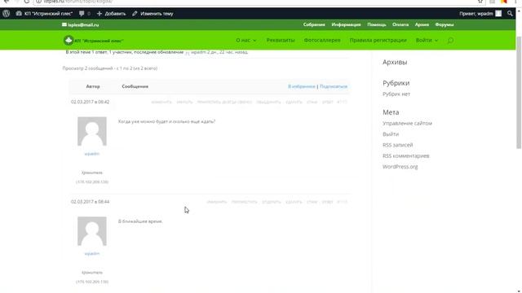Open the Оплата top menu item

tap(400, 24)
